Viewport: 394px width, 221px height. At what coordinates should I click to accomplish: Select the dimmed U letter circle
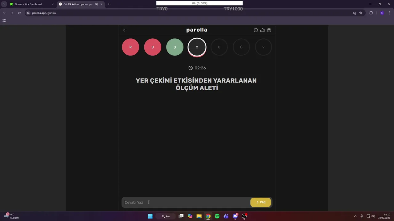point(219,47)
